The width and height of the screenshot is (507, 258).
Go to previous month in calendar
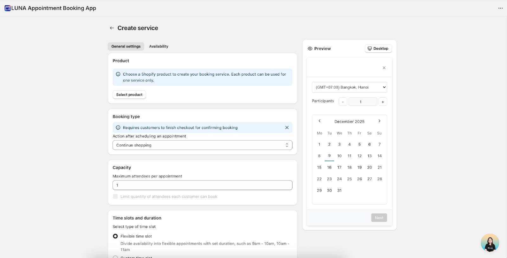[319, 121]
